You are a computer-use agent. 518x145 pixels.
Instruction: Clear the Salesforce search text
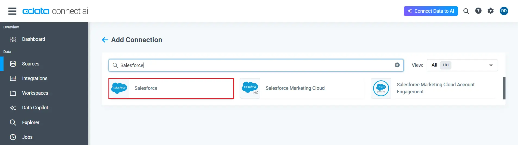[x=397, y=65]
